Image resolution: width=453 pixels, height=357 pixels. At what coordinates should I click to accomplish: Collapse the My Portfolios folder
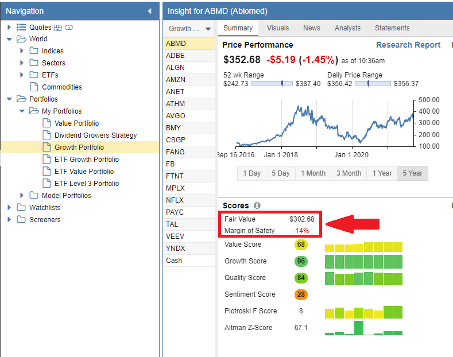(22, 111)
